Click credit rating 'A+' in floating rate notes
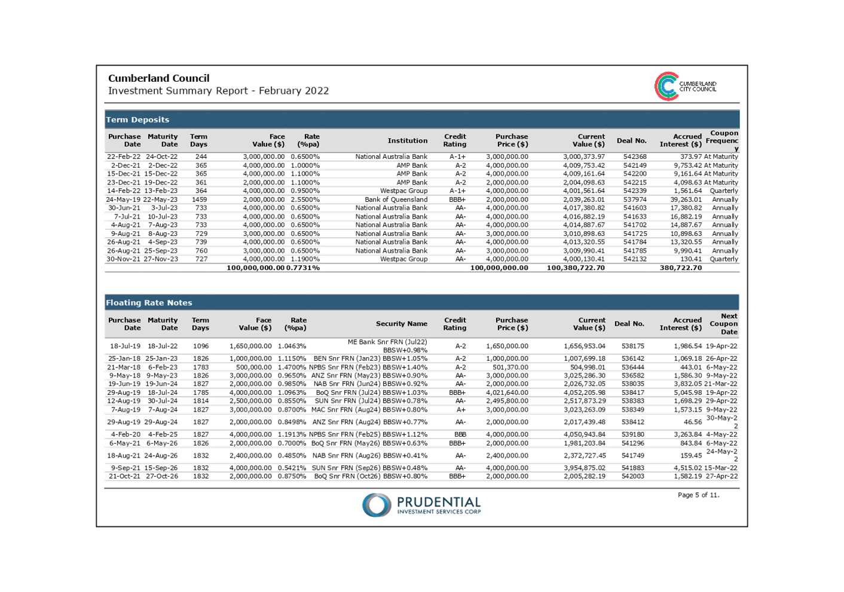Screen dimensions: 844x592 460,410
